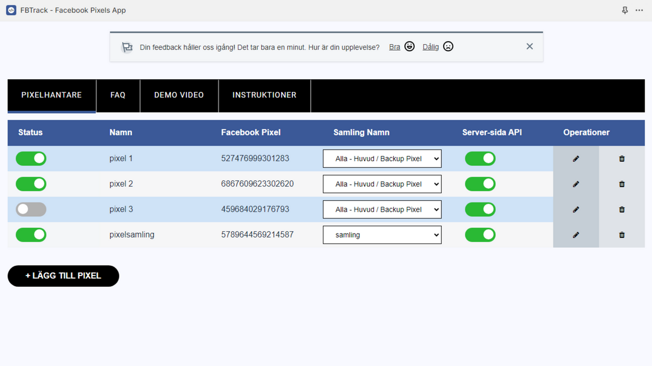Screen dimensions: 652x366
Task: Open the samling dropdown for pixelsamling
Action: 382,235
